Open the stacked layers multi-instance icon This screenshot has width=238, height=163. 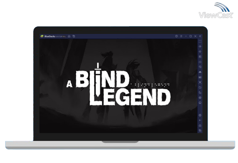(x=200, y=98)
